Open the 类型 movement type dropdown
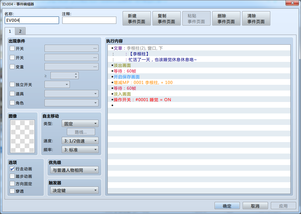This screenshot has height=214, width=301. click(80, 123)
